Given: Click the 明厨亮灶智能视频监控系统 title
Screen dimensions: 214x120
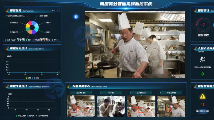Looking at the screenshot, I should tap(126, 4).
